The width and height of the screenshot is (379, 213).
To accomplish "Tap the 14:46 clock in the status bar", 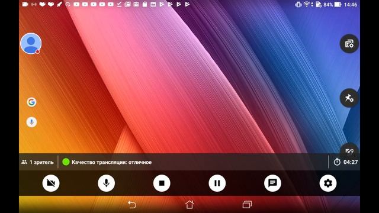I will tap(351, 5).
